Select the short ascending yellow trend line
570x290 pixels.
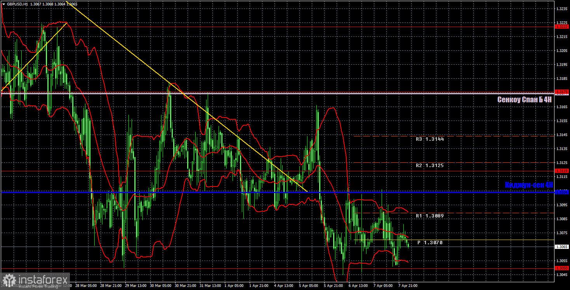coord(34,57)
